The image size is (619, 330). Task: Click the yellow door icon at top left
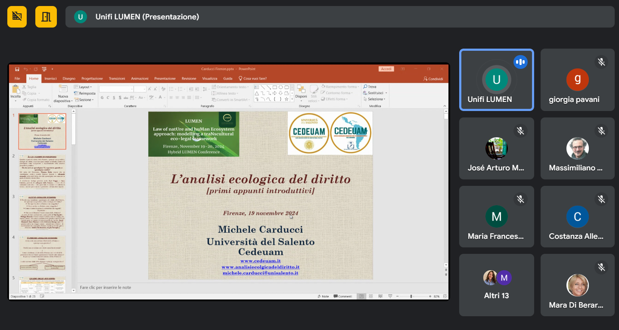coord(46,17)
